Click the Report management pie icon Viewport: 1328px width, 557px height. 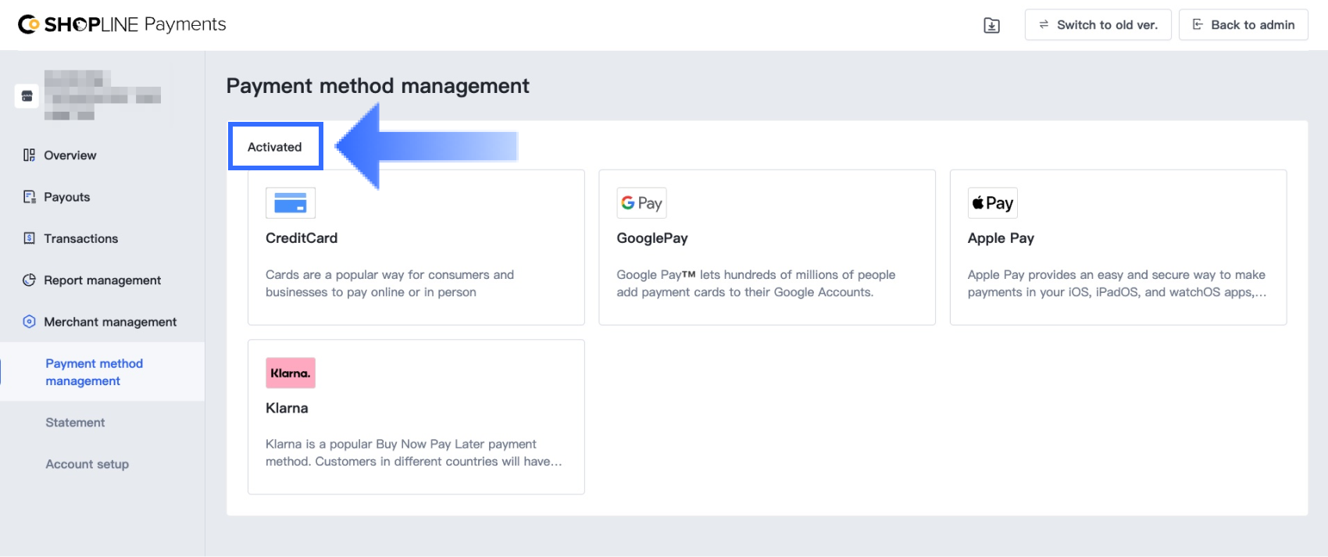click(x=29, y=280)
